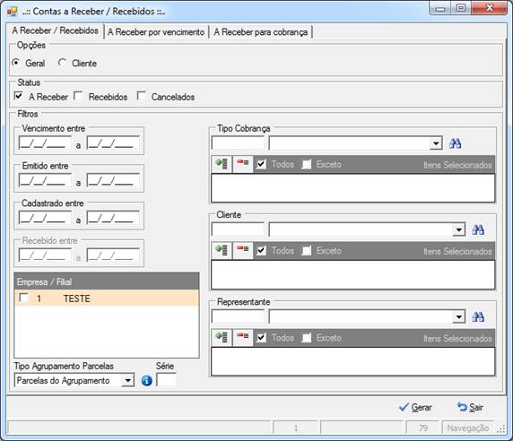The height and width of the screenshot is (441, 513).
Task: Open A Receber por vencimento tab
Action: [156, 32]
